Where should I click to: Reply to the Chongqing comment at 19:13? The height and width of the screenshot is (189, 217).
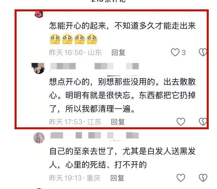point(117,178)
